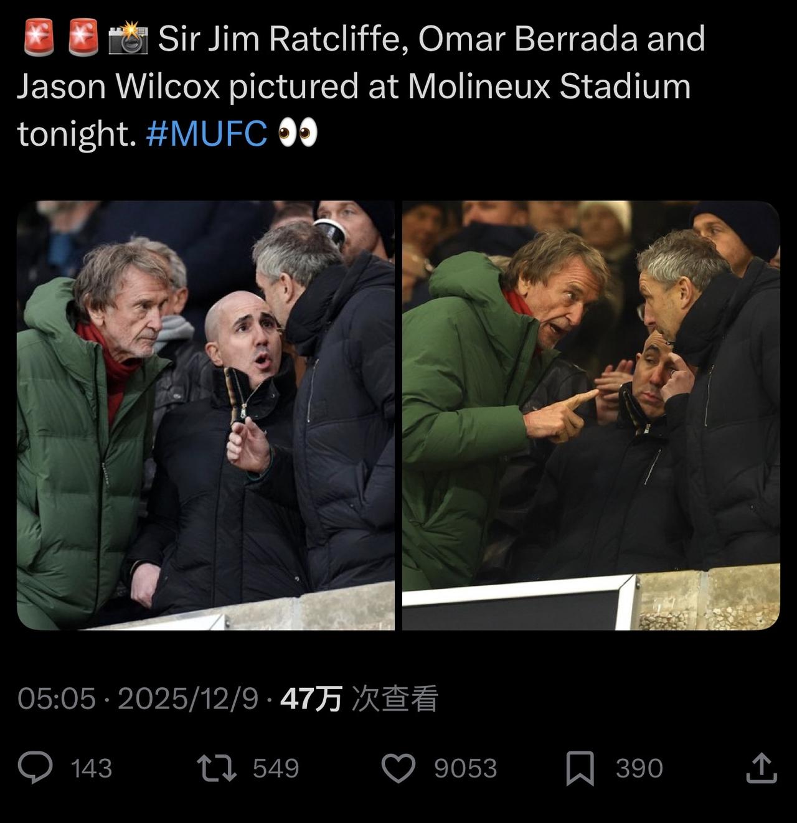This screenshot has height=823, width=797.
Task: Click the second red siren emoji
Action: tap(83, 39)
